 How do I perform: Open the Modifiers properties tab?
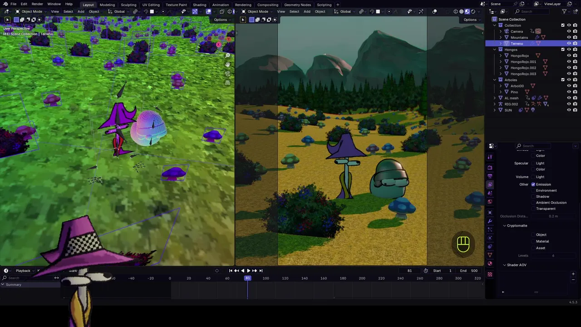(x=490, y=221)
